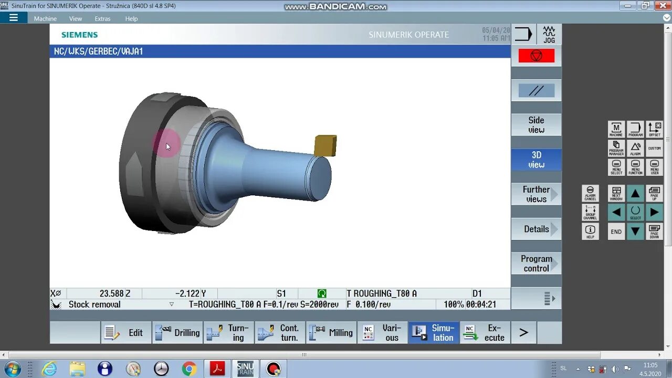Click the MENU FUNCTION key

pyautogui.click(x=635, y=167)
